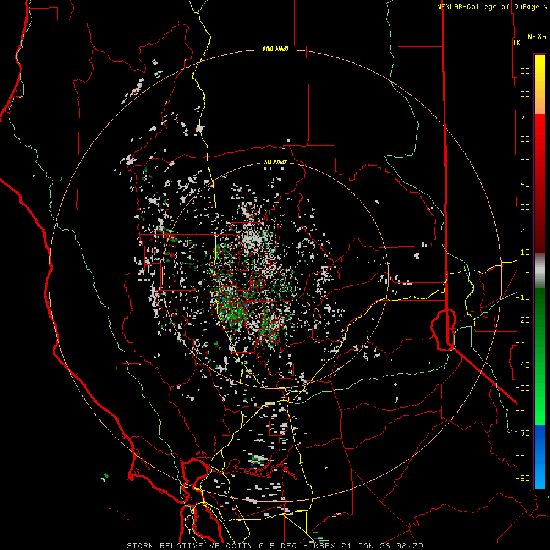Viewport: 550px width, 550px height.
Task: Click the NEXLAB-College of DuPage label
Action: click(488, 7)
